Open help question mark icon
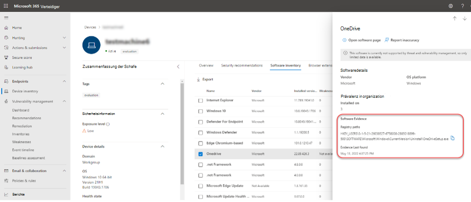The height and width of the screenshot is (202, 471). point(462,6)
